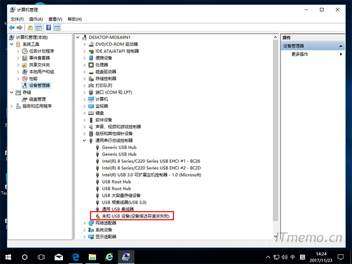
Task: Select the first Generic USB Hub entry
Action: (x=119, y=147)
